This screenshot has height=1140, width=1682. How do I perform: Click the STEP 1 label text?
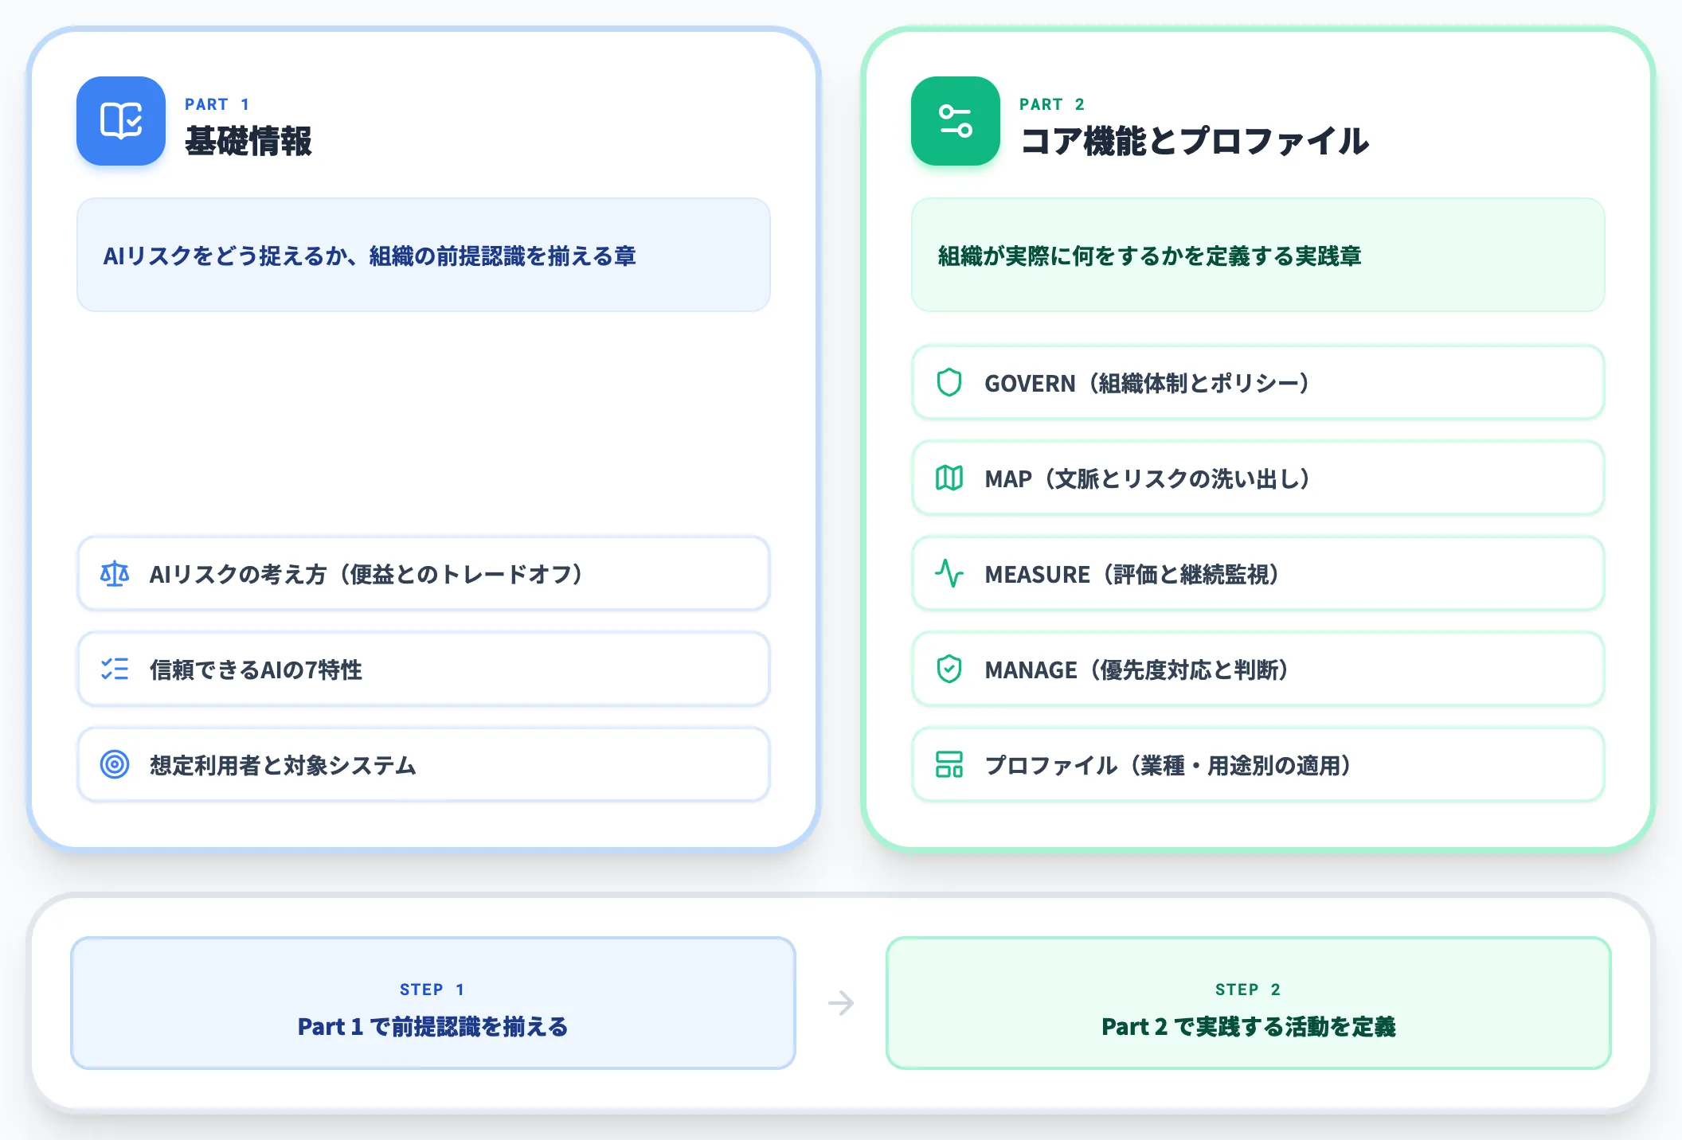point(432,990)
